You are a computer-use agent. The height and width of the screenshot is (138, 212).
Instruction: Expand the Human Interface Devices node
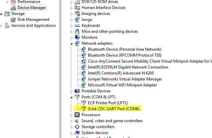click(x=72, y=8)
